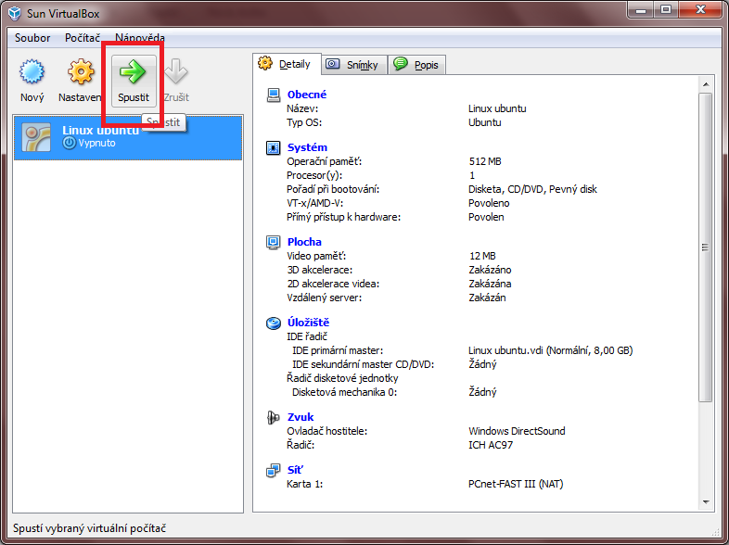729x545 pixels.
Task: Open Nastavení gear toolbar icon
Action: click(x=81, y=72)
